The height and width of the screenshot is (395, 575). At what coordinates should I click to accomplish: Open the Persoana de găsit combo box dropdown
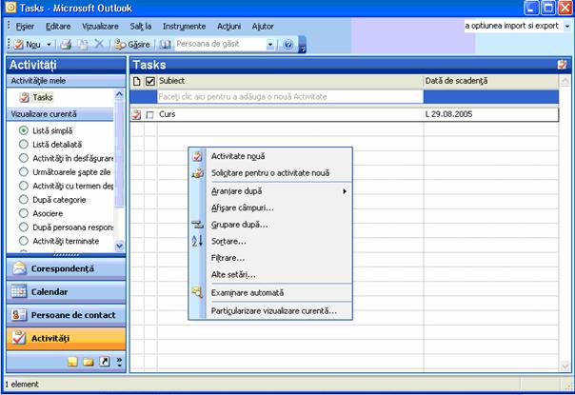271,45
